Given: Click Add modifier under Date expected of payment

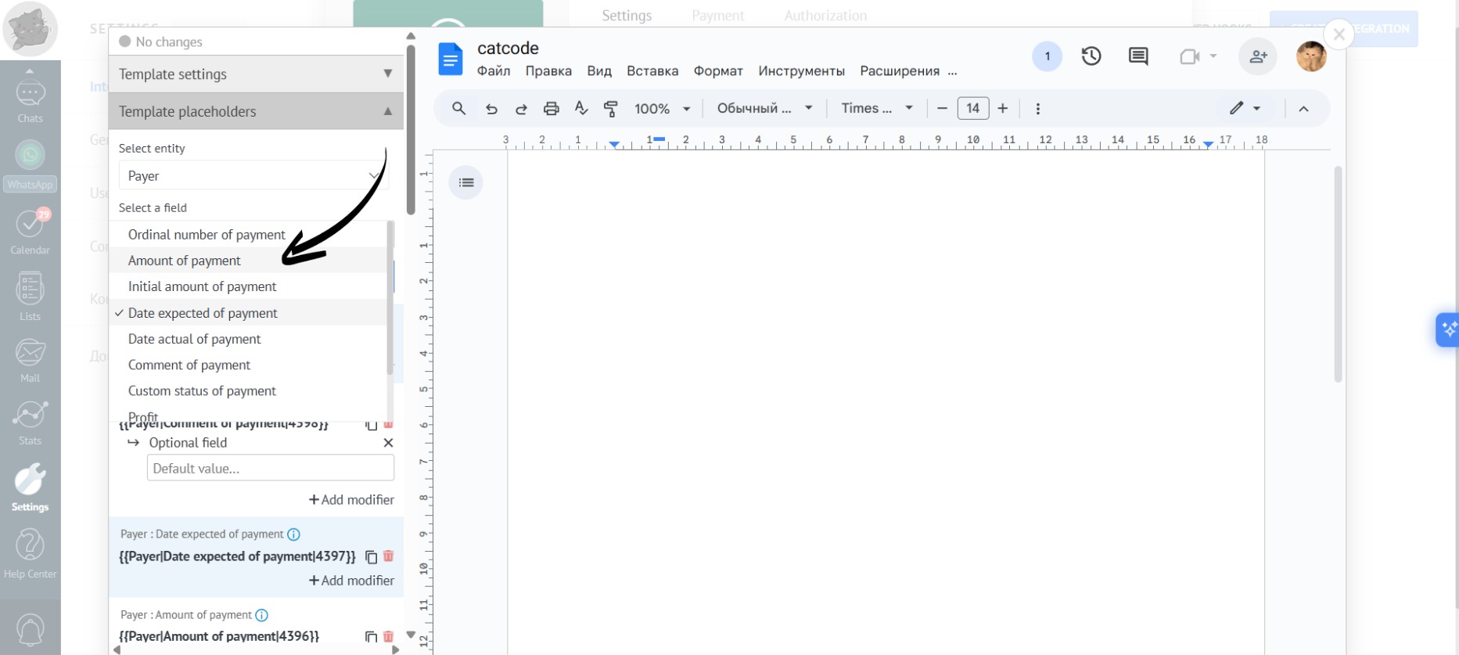Looking at the screenshot, I should click(351, 581).
